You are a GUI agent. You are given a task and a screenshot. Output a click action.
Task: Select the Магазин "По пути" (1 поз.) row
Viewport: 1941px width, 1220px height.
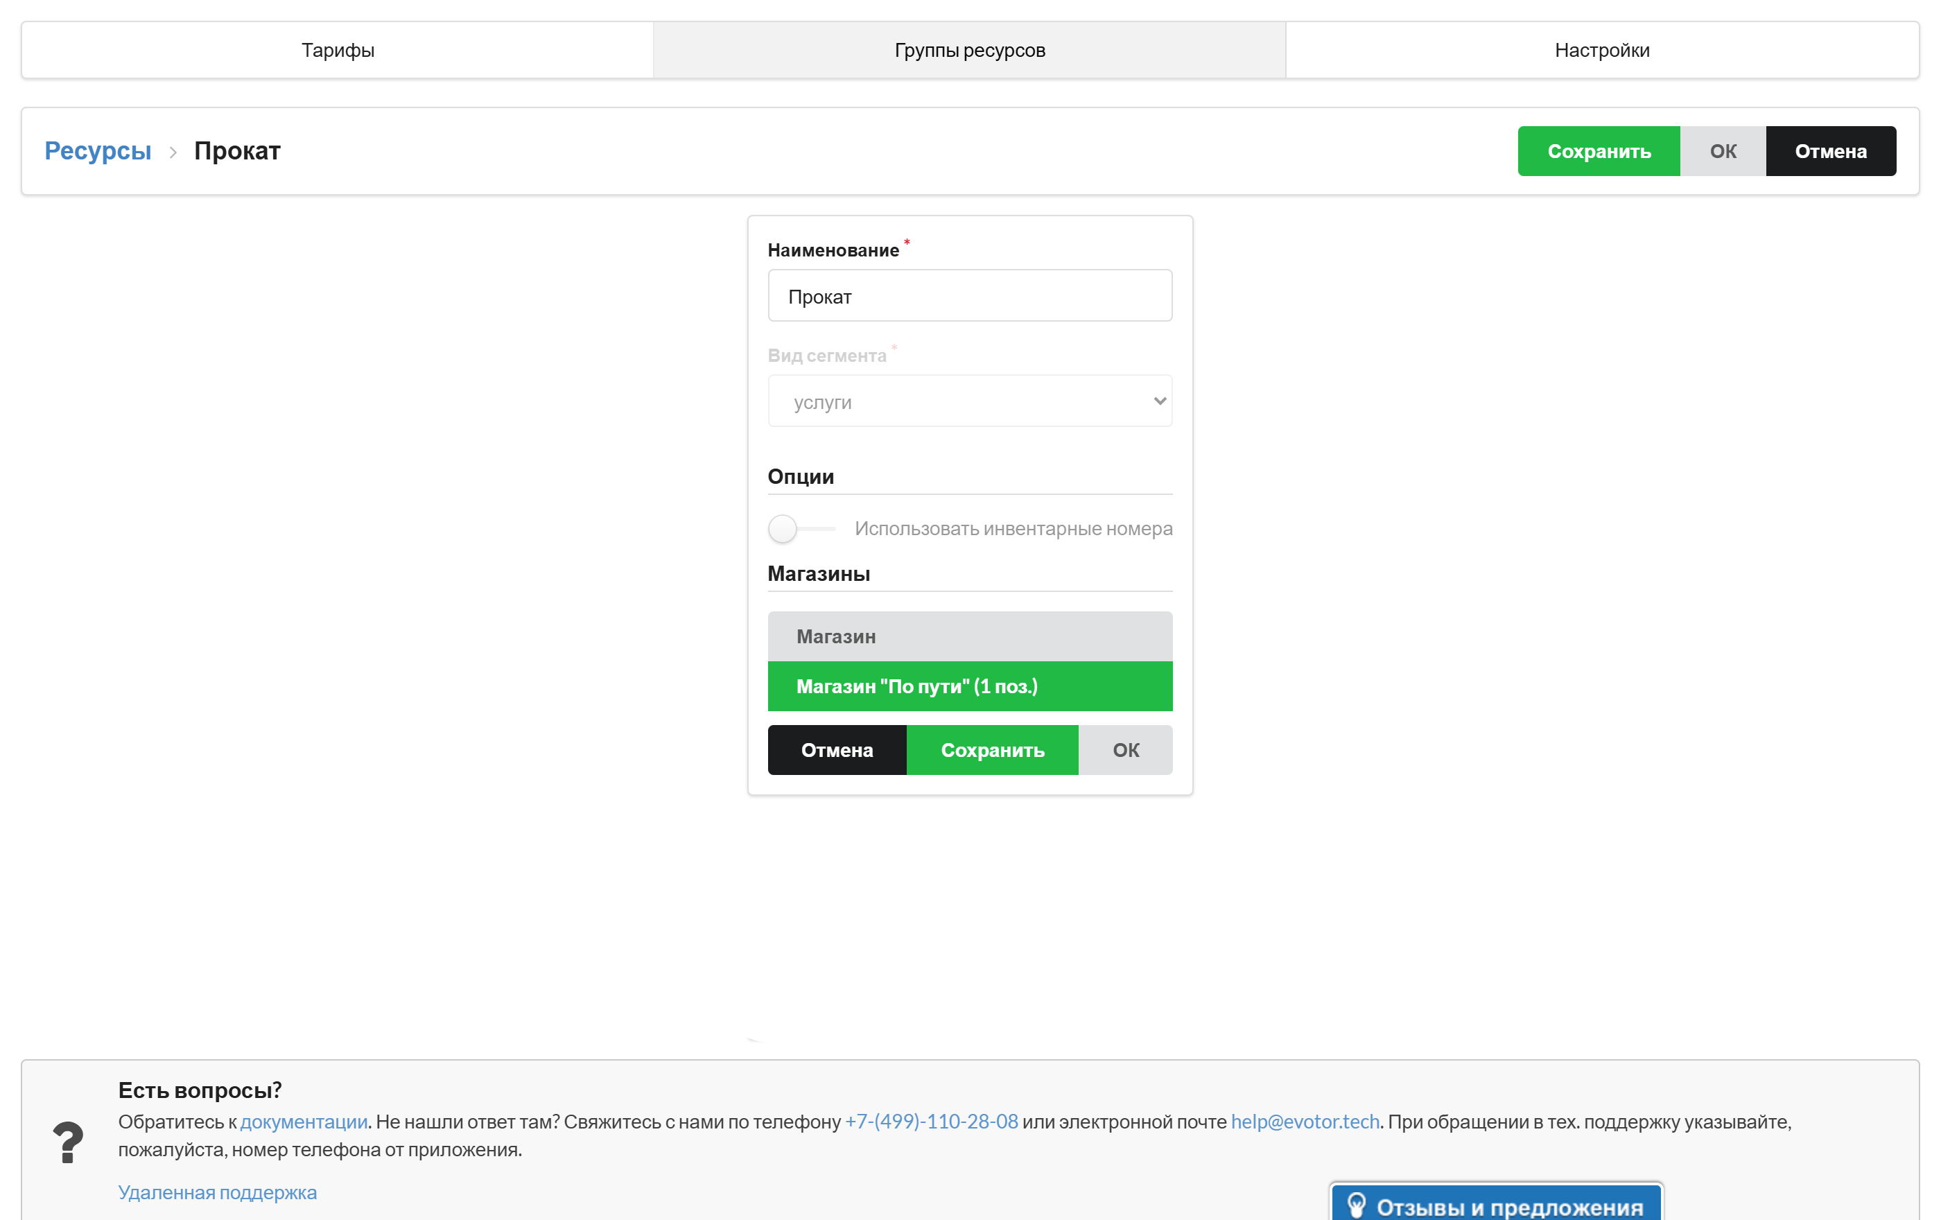pos(970,686)
